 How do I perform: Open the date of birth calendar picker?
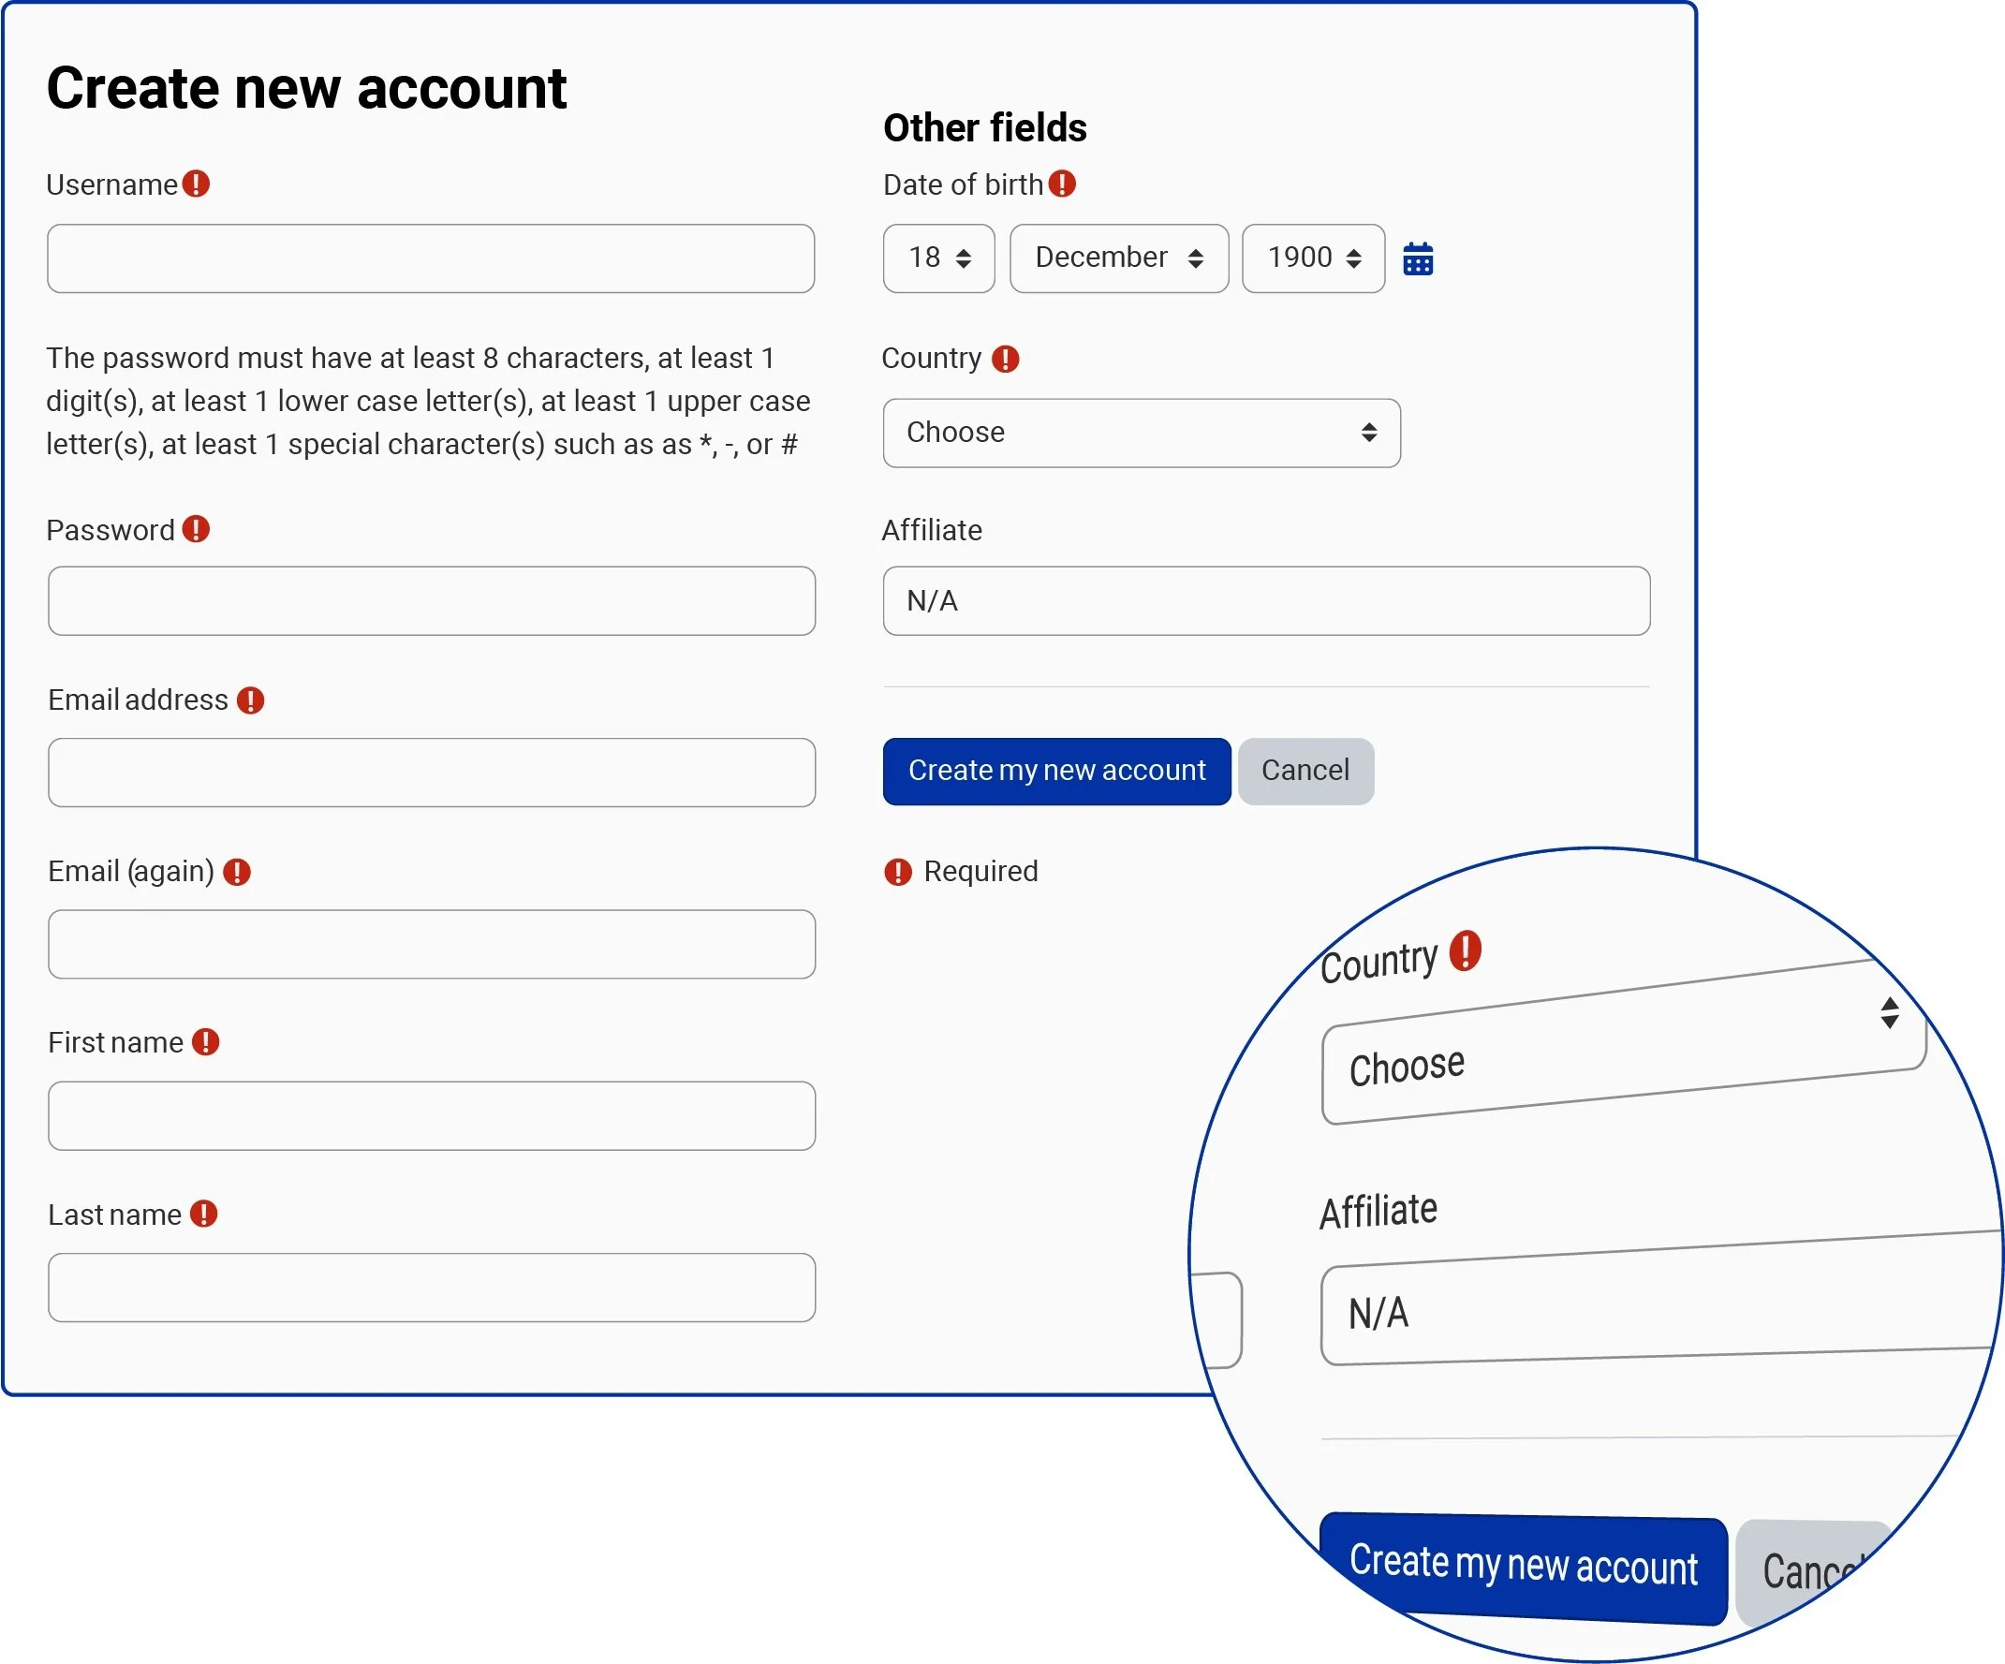(1418, 258)
